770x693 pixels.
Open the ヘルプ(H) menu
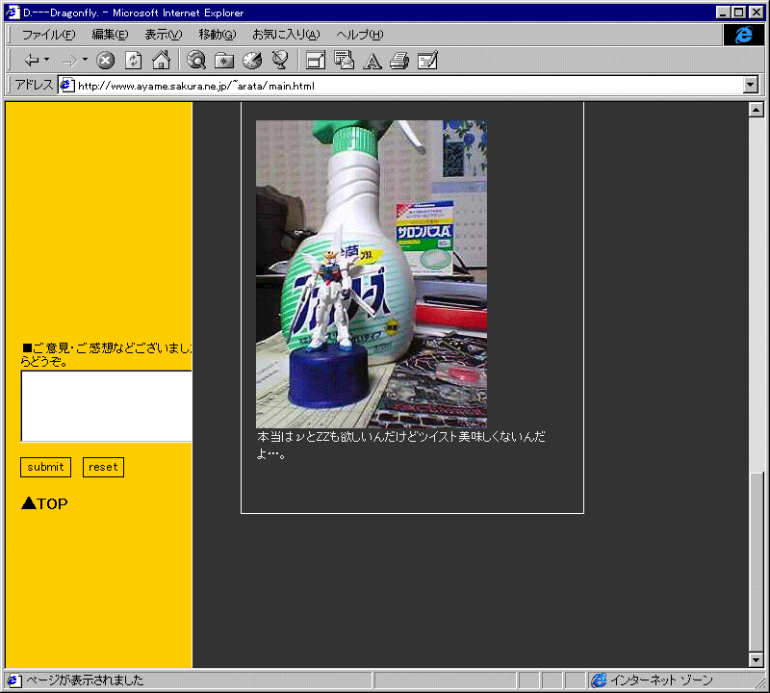click(x=359, y=35)
